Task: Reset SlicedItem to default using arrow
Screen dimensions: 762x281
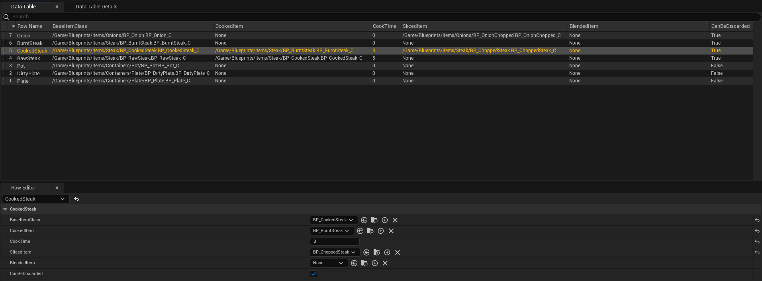Action: [x=757, y=252]
